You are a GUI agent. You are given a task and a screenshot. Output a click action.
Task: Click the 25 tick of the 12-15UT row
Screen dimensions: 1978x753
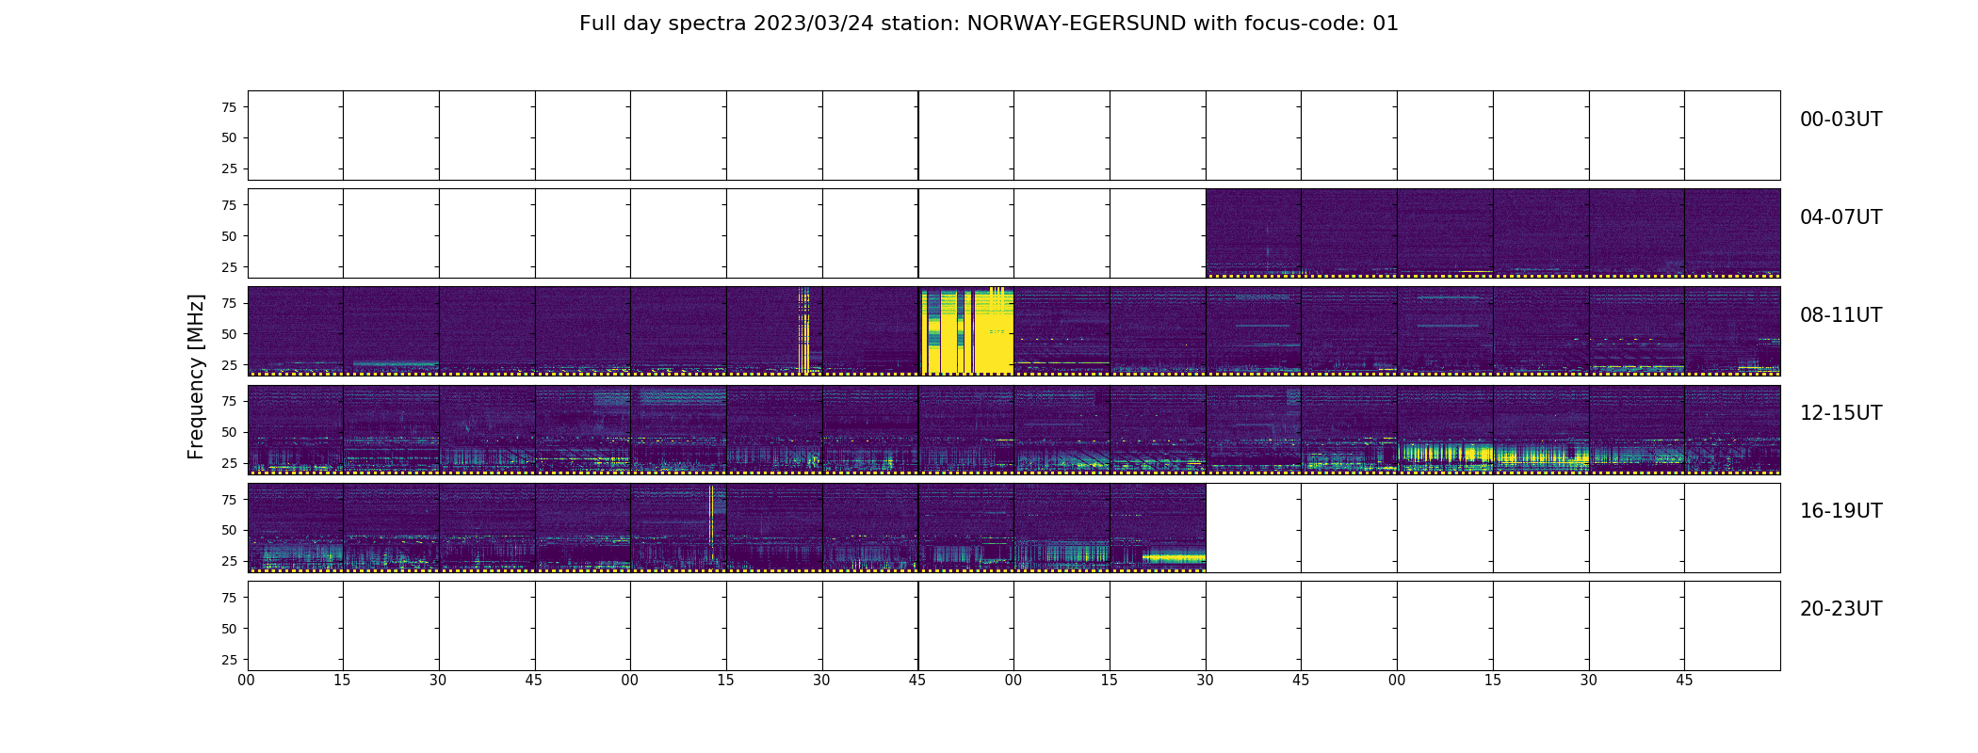click(228, 463)
